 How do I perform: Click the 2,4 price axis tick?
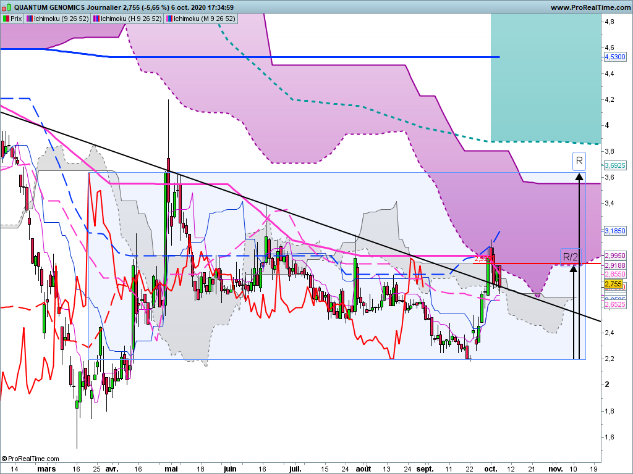pos(610,333)
